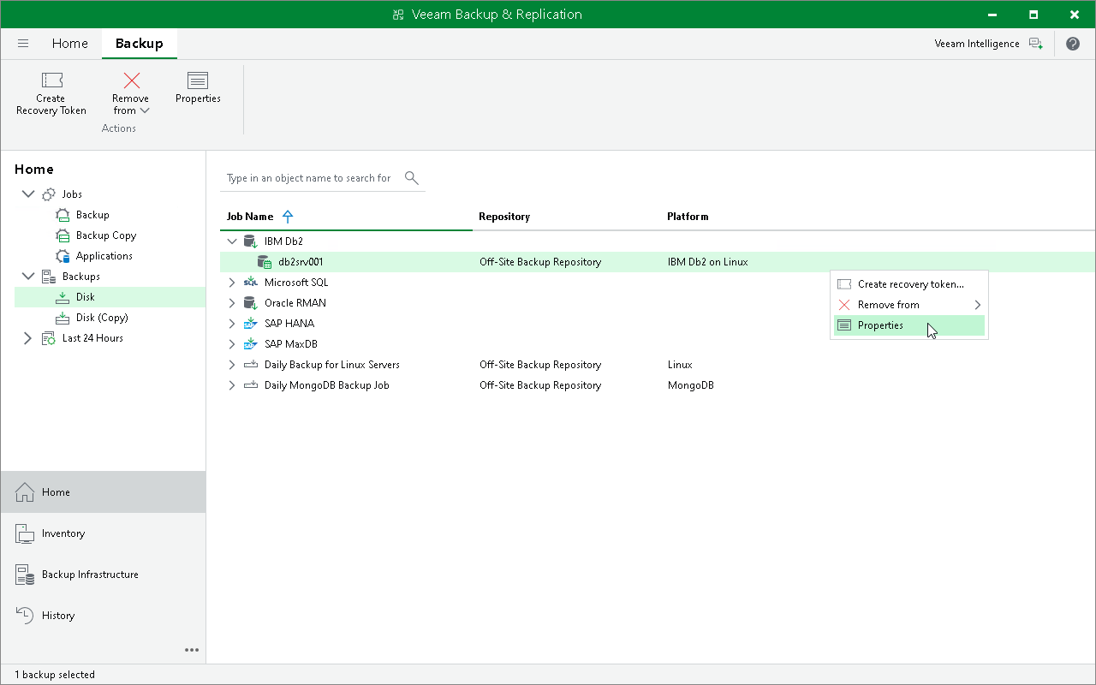Click the navigation pane more options dots

[x=192, y=650]
